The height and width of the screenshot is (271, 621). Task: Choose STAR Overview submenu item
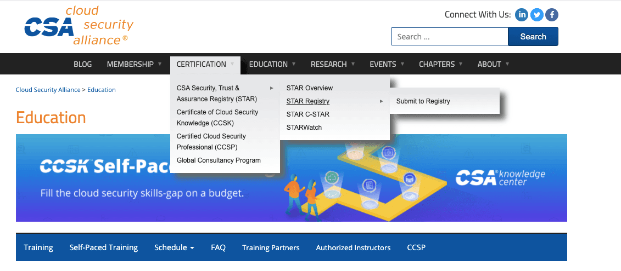point(310,88)
